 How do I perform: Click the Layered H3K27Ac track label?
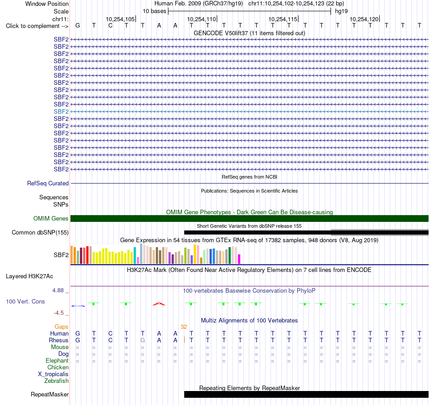pyautogui.click(x=29, y=276)
